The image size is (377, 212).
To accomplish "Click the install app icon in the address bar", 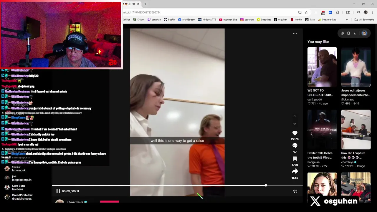I will [x=300, y=12].
